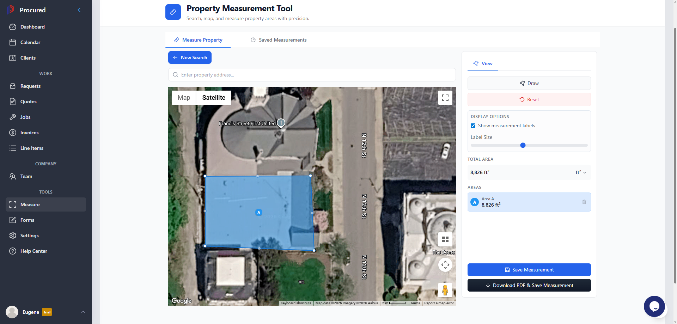This screenshot has height=324, width=677.
Task: Delete Area A using trash icon
Action: pyautogui.click(x=584, y=202)
